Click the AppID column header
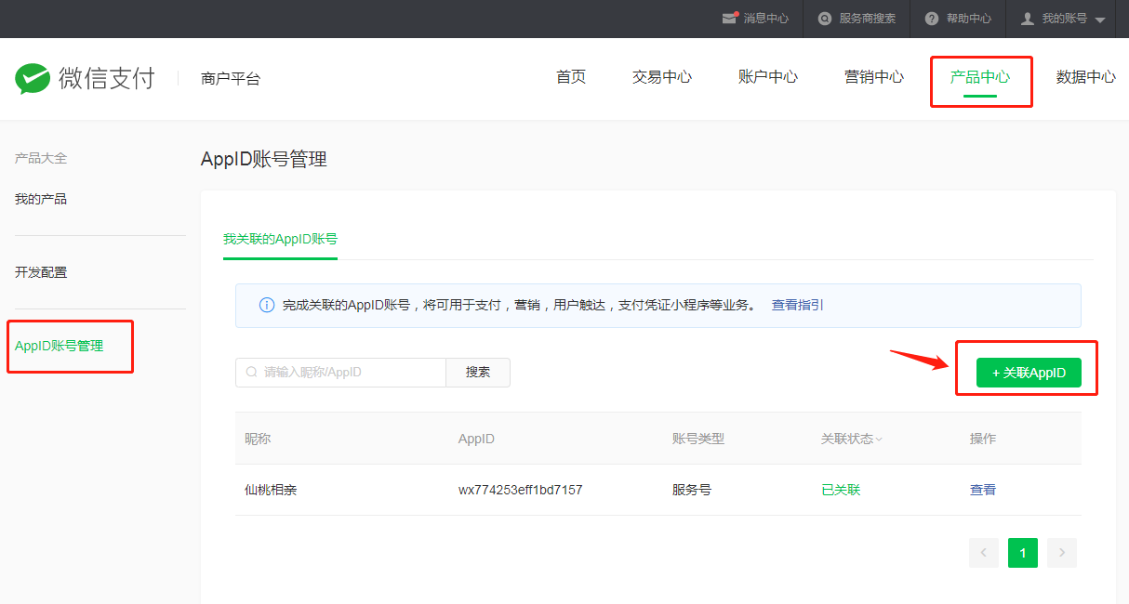Screen dimensions: 1129x604 [476, 439]
